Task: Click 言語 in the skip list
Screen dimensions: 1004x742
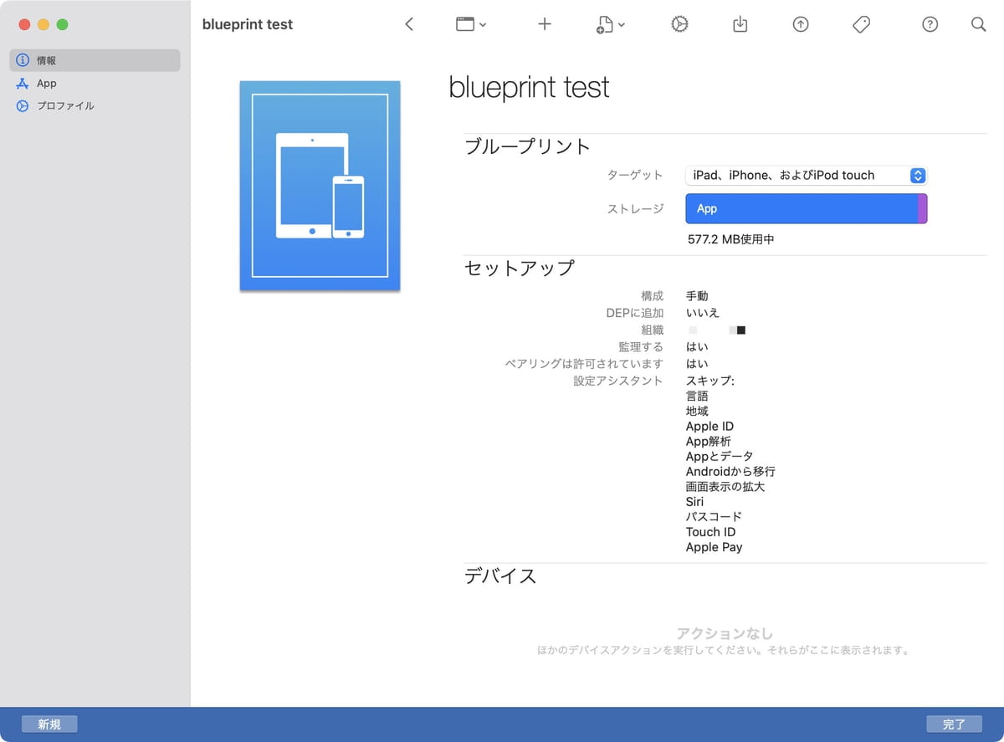Action: pyautogui.click(x=697, y=396)
